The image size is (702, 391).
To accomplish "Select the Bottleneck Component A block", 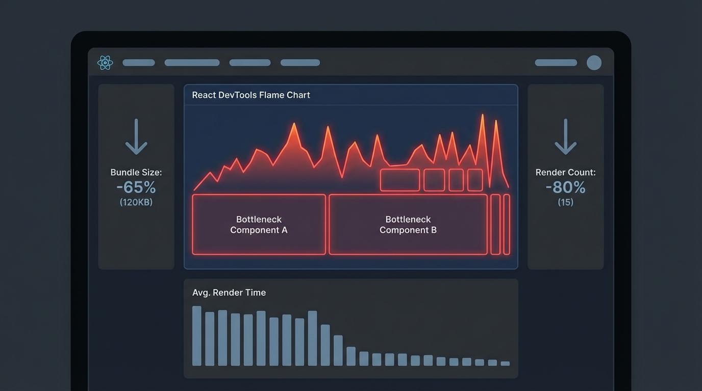I will [x=259, y=225].
